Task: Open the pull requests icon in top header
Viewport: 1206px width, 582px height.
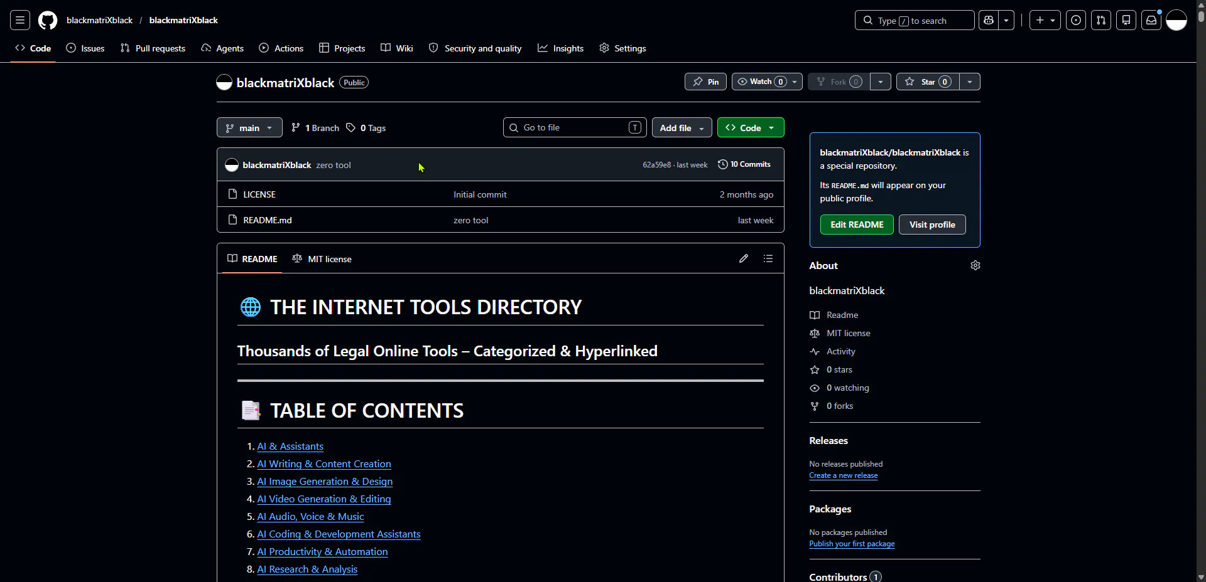Action: (1101, 20)
